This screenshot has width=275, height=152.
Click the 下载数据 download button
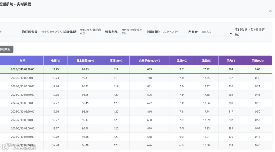(x=6, y=49)
